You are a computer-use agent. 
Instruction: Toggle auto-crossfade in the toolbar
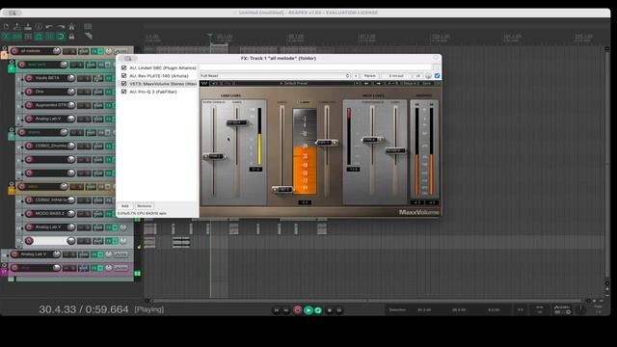tap(7, 37)
